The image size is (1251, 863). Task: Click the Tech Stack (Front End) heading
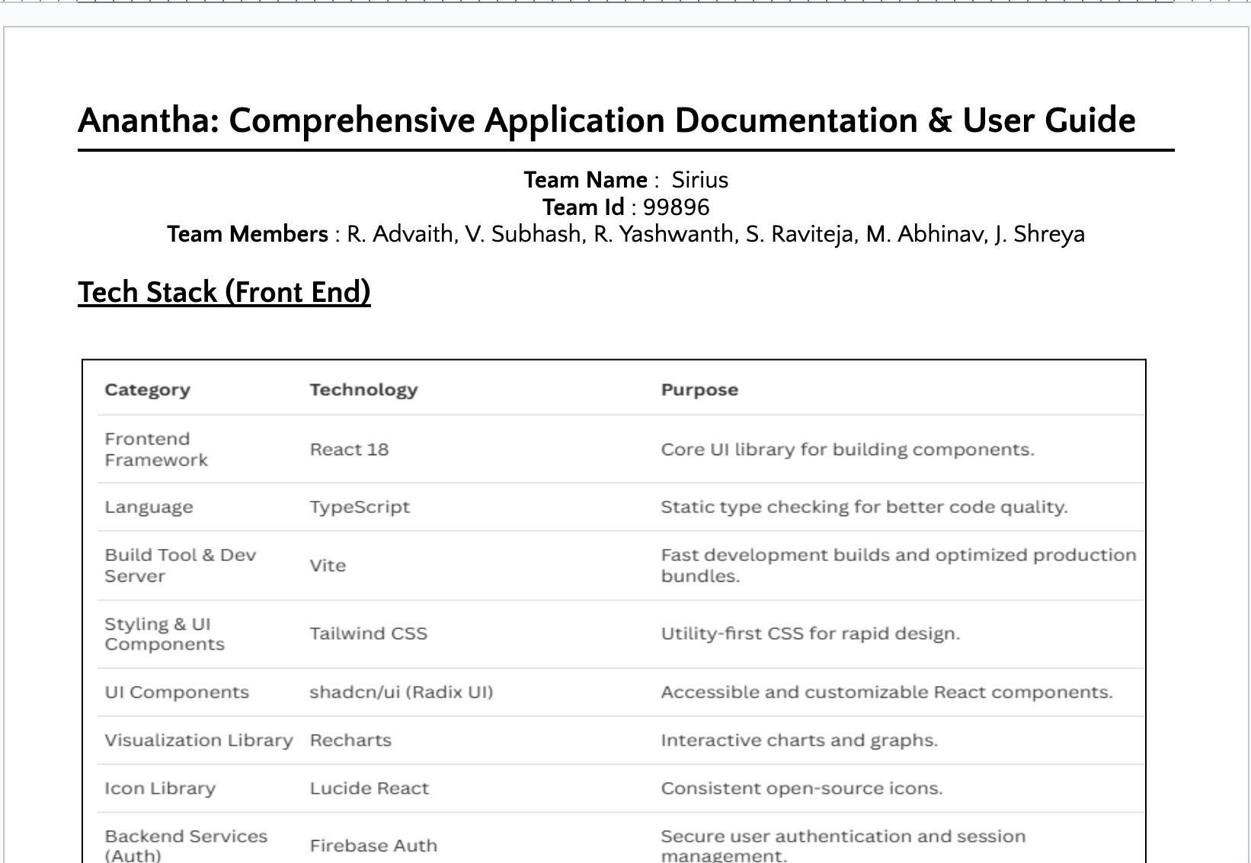pyautogui.click(x=224, y=292)
